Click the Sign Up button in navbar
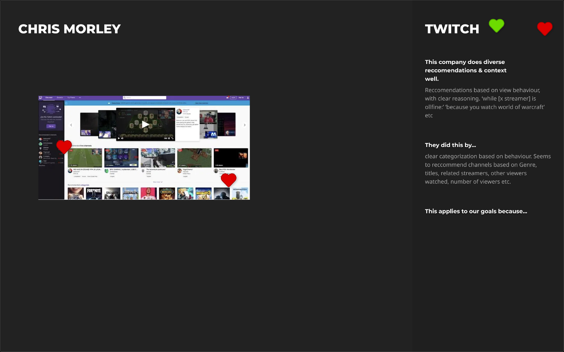Viewport: 564px width, 352px height. pos(241,98)
